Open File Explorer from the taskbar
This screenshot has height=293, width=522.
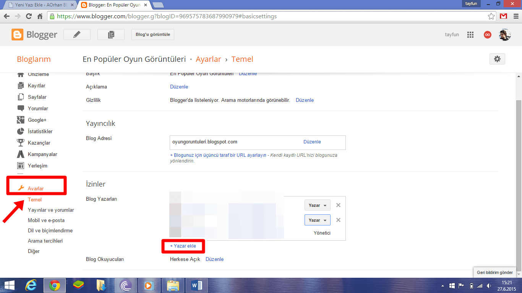point(173,285)
